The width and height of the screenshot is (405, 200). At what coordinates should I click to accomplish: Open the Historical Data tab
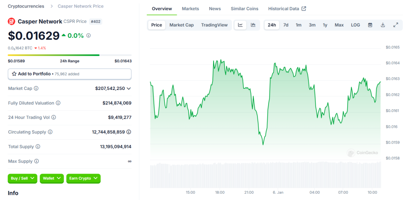click(x=287, y=9)
